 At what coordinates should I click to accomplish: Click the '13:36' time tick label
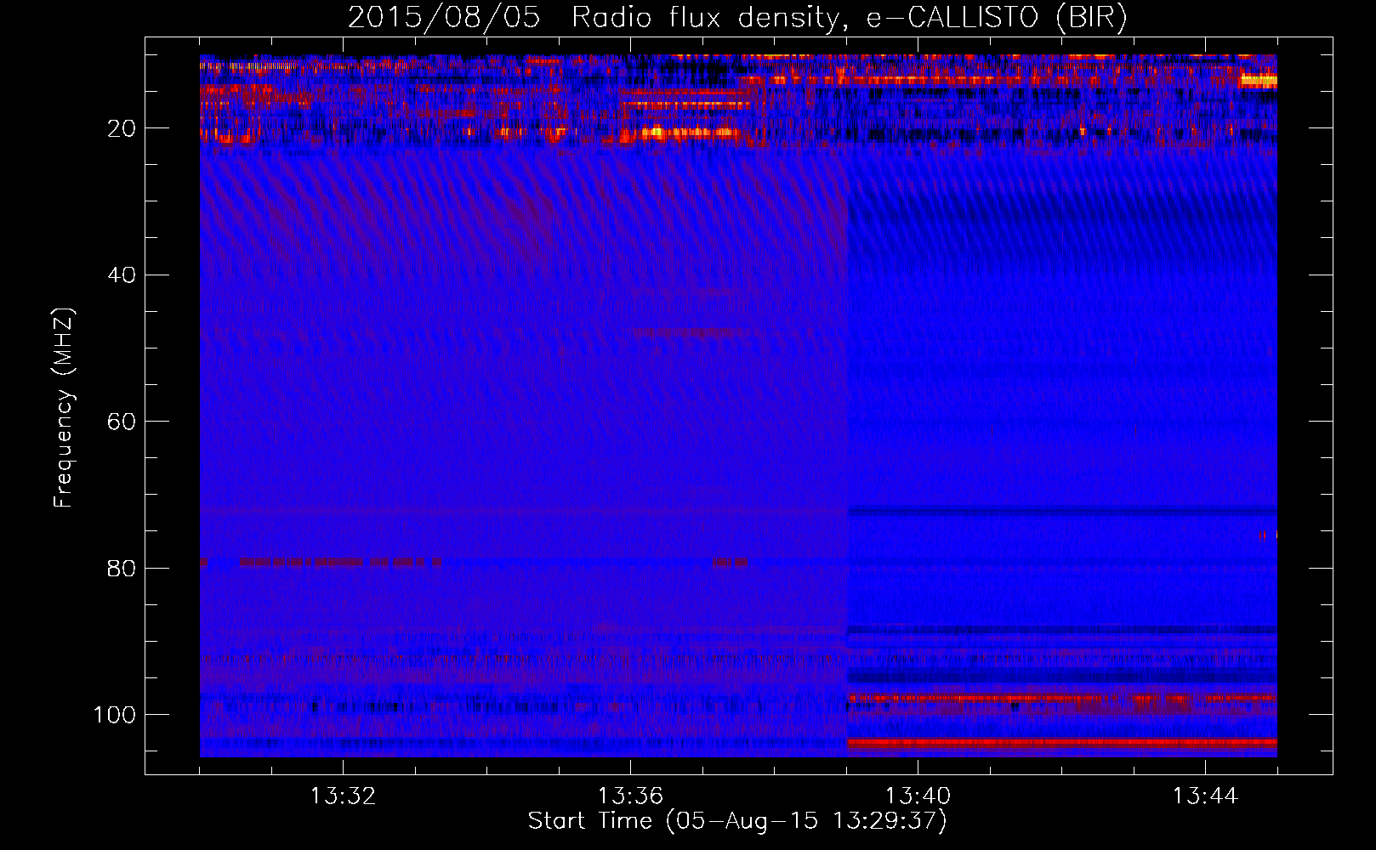click(630, 796)
